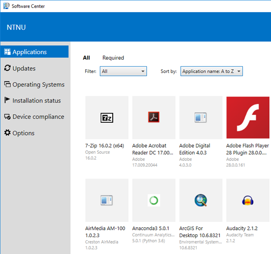The image size is (271, 254).
Task: Click the version text 10.6.8321 under ArcGIS
Action: 188,248
